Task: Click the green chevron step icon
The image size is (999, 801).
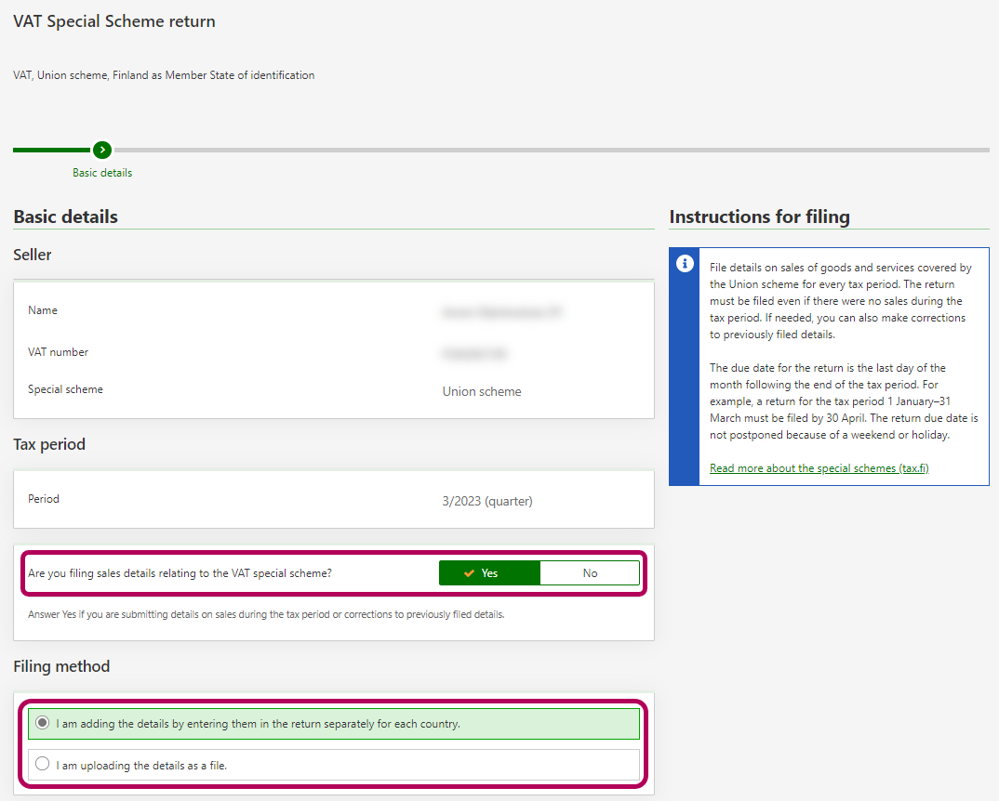Action: tap(102, 150)
